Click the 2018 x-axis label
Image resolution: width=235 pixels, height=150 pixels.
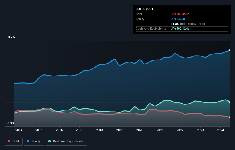100,130
